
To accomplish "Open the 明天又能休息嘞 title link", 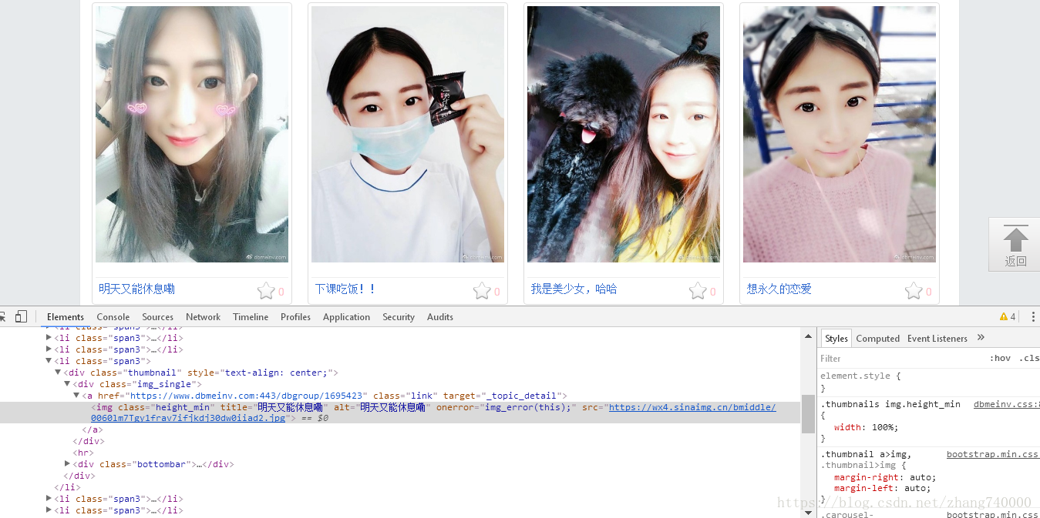I will point(136,289).
